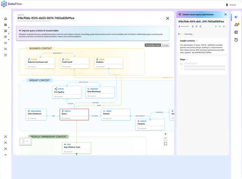Select the Reduced warehouse cost node
The height and width of the screenshot is (179, 242).
pyautogui.click(x=40, y=63)
